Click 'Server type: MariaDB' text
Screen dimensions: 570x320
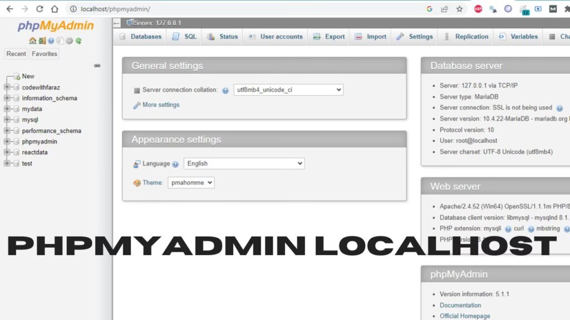point(469,97)
